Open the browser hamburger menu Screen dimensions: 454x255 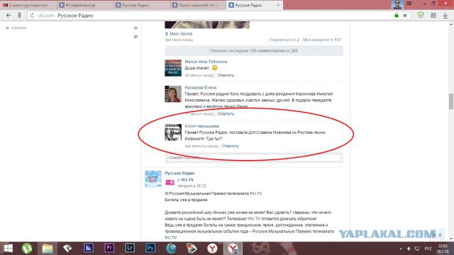[409, 4]
